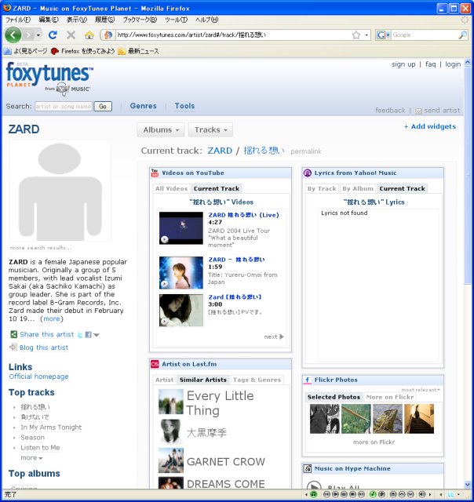Click Add widgets link
The height and width of the screenshot is (502, 474).
pyautogui.click(x=429, y=126)
